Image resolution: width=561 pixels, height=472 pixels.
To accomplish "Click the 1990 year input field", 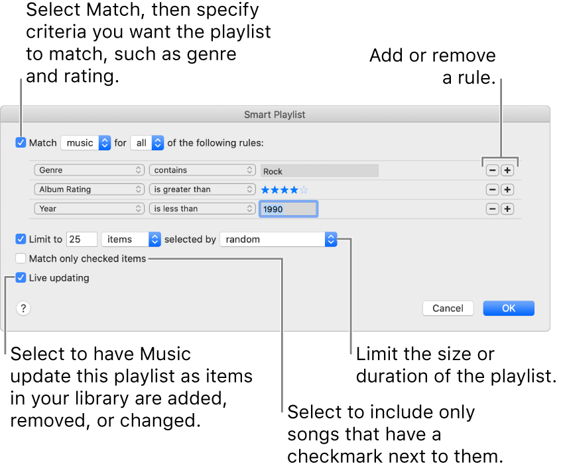I will 288,209.
